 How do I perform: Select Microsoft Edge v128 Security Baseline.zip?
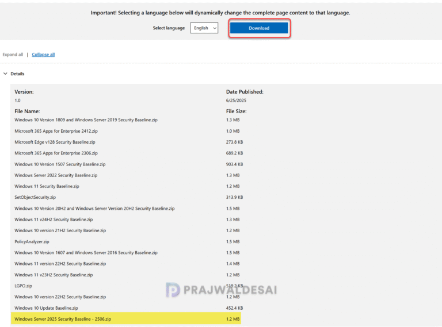pos(55,142)
